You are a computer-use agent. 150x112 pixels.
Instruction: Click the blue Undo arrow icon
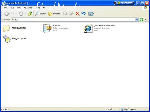point(83,14)
